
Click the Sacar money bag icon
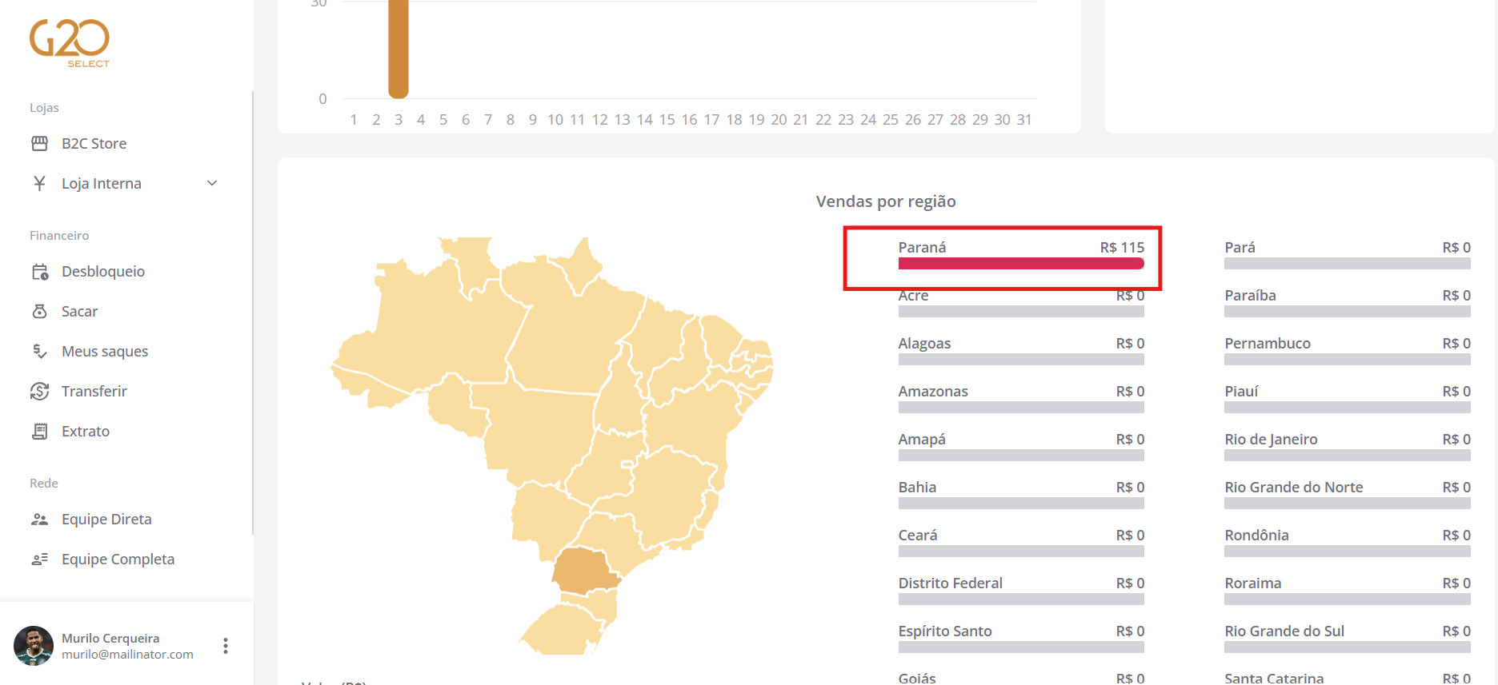(39, 312)
